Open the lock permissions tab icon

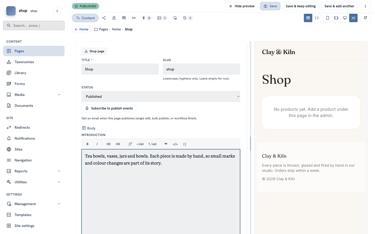114,18
